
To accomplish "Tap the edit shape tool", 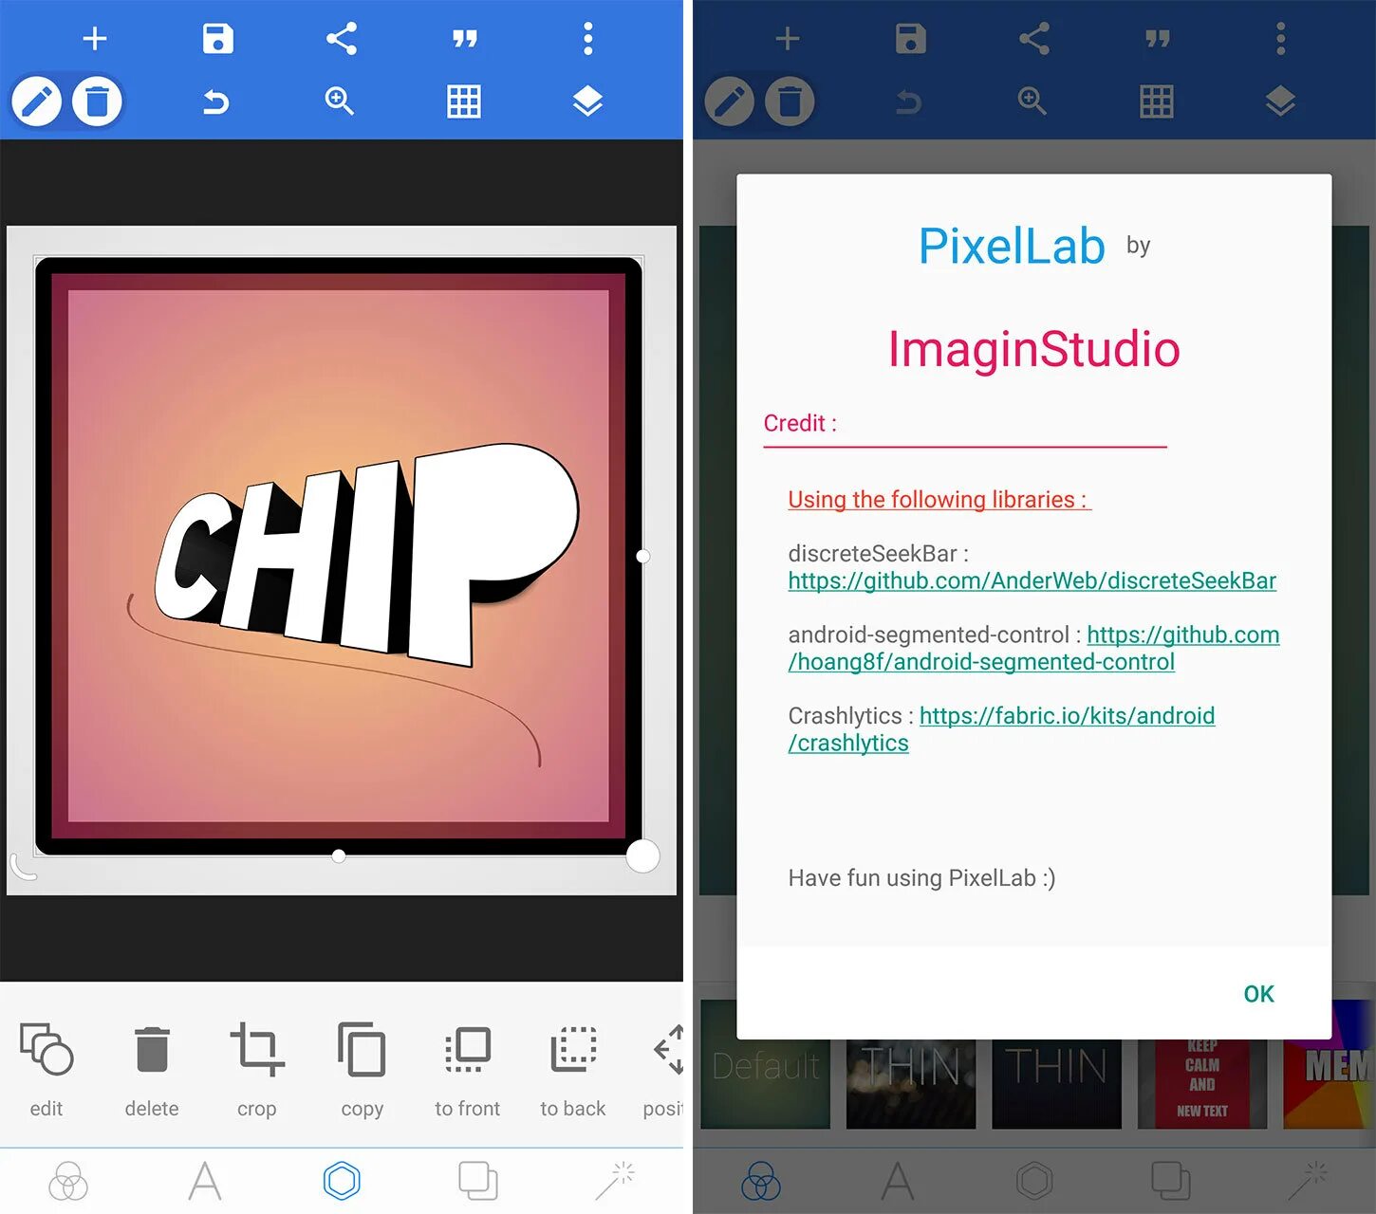I will tap(46, 1069).
